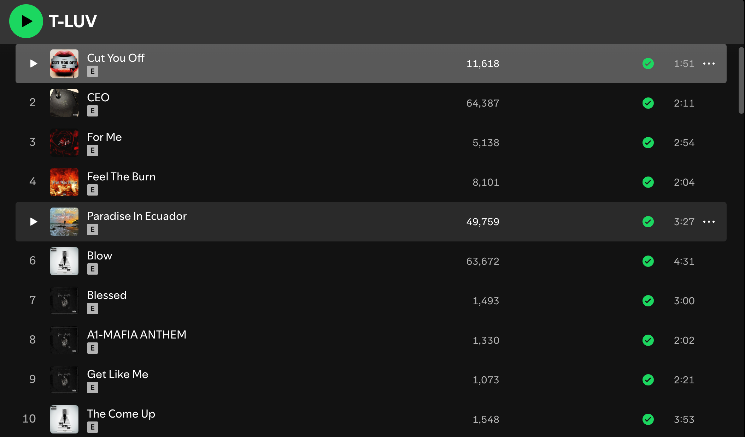Click the Blow album artwork

(64, 261)
